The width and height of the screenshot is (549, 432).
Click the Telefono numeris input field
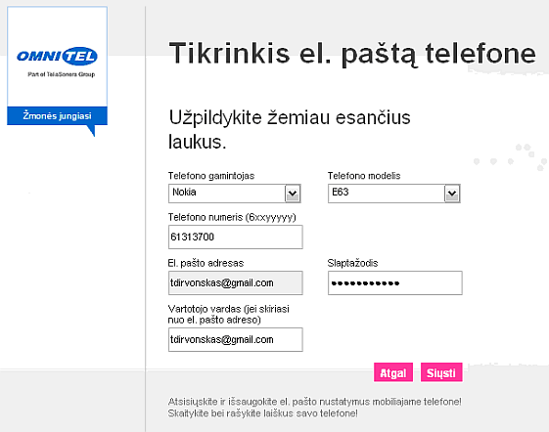point(235,238)
